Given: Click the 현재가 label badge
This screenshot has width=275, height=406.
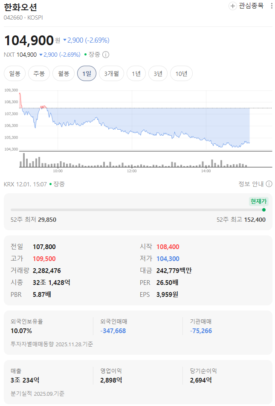Looking at the screenshot, I should 258,201.
